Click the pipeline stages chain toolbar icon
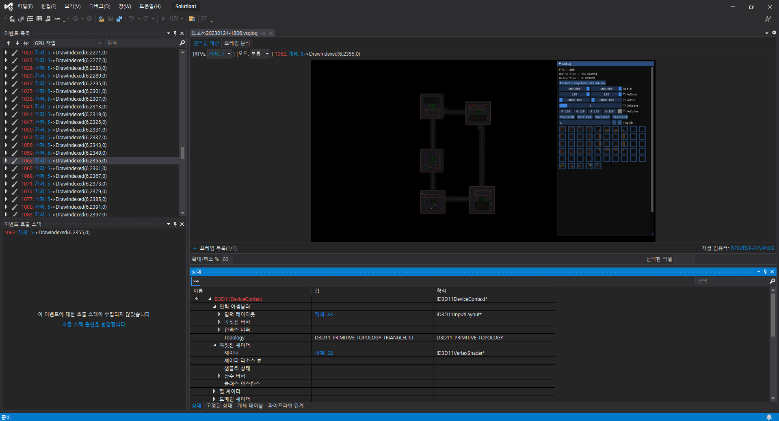 click(x=57, y=19)
